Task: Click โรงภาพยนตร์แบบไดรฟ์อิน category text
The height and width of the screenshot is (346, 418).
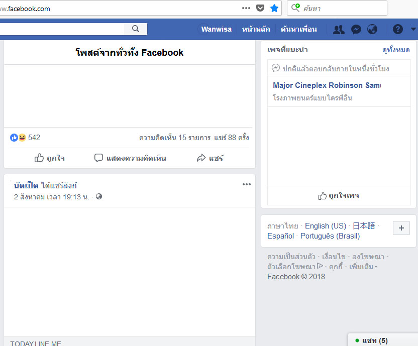Action: click(x=312, y=98)
